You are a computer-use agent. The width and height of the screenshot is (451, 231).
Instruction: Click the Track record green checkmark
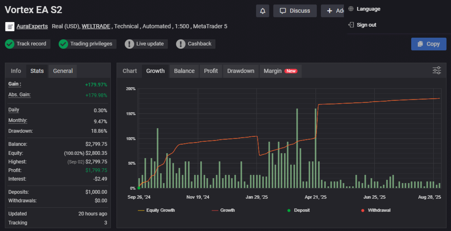[x=10, y=44]
